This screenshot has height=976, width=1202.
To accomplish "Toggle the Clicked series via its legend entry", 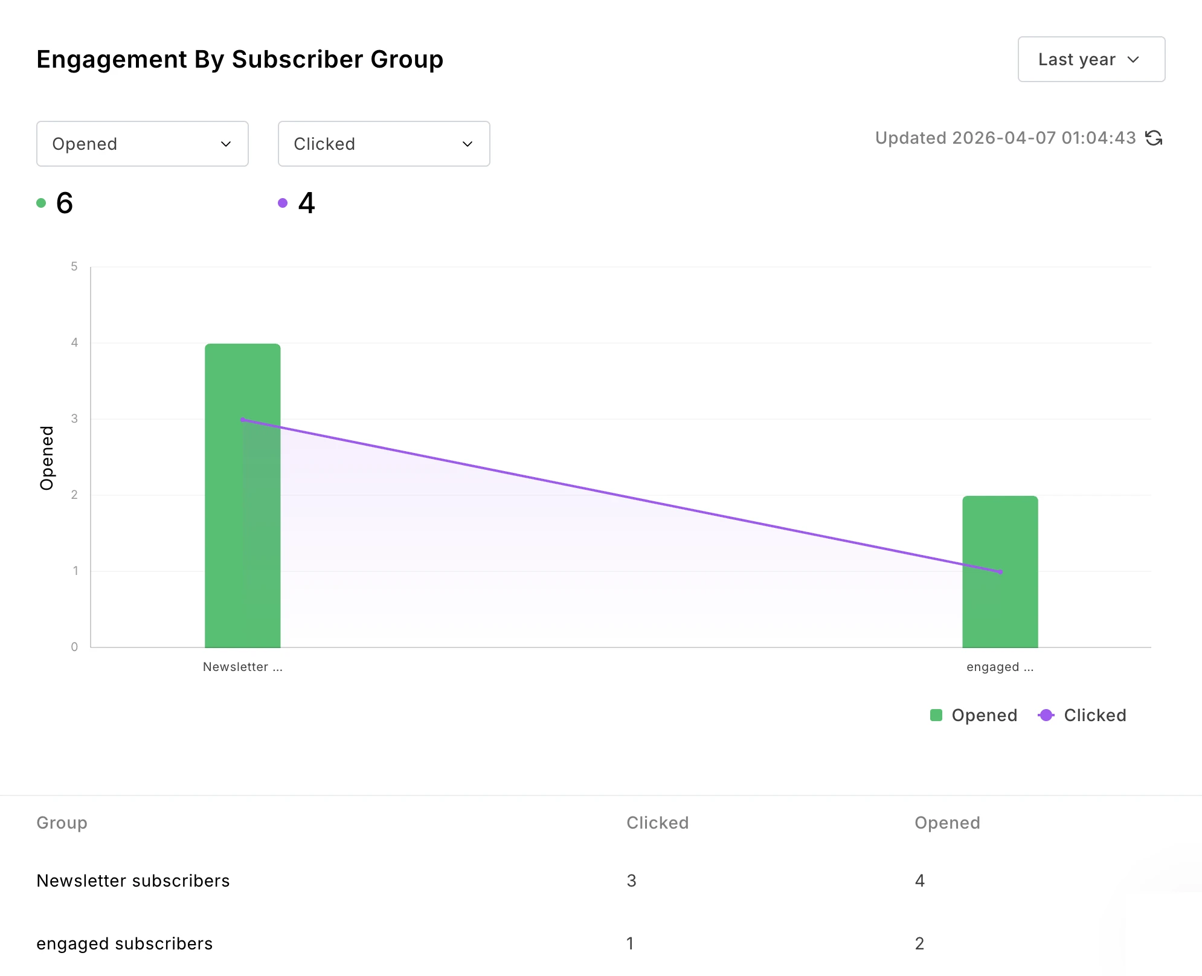I will [x=1081, y=715].
